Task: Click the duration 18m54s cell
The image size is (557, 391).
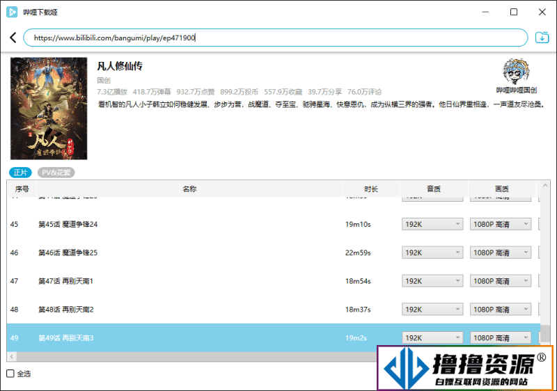Action: 358,281
